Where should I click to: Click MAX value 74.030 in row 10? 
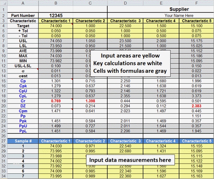click(56, 56)
